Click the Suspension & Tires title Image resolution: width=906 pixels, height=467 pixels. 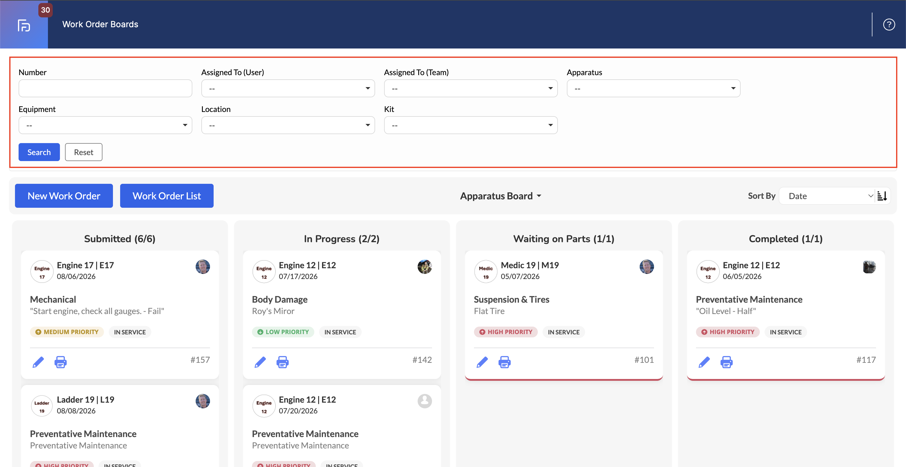click(x=511, y=299)
